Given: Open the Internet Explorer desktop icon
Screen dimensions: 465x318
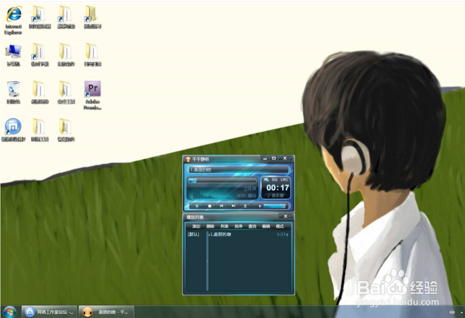Looking at the screenshot, I should (x=13, y=20).
